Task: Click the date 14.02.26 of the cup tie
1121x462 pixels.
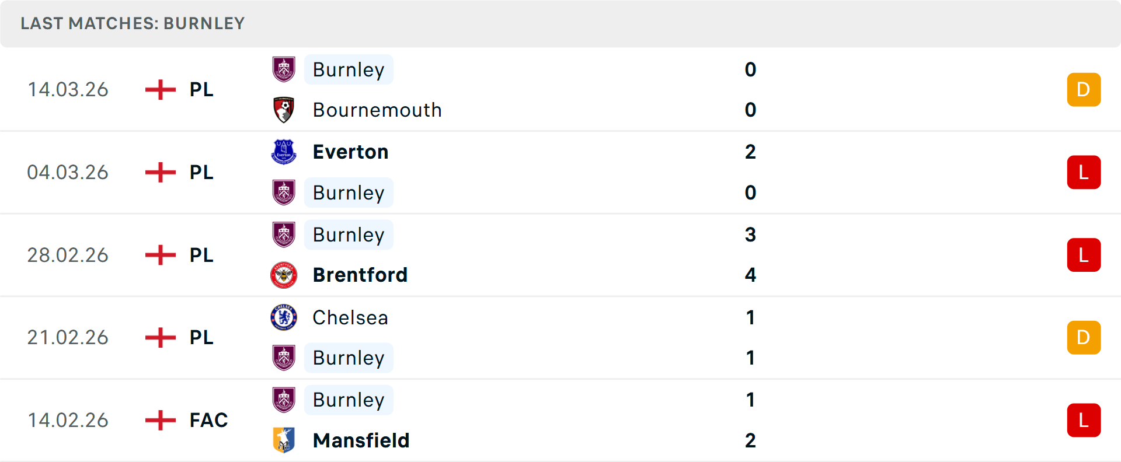Action: (68, 420)
